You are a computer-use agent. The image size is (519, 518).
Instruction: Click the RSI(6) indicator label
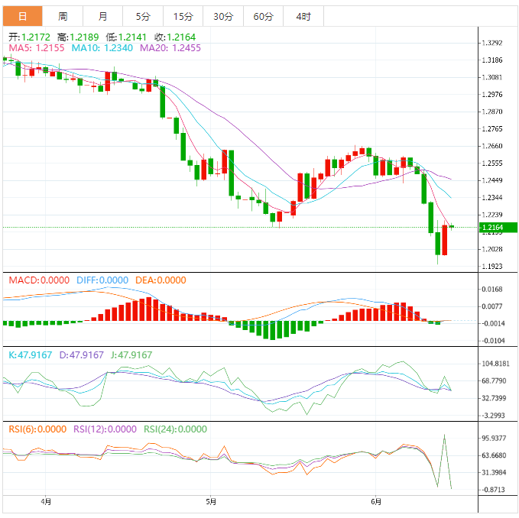(x=37, y=429)
